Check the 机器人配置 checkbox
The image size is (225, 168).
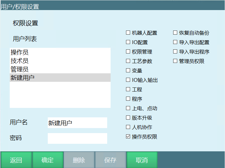click(128, 33)
